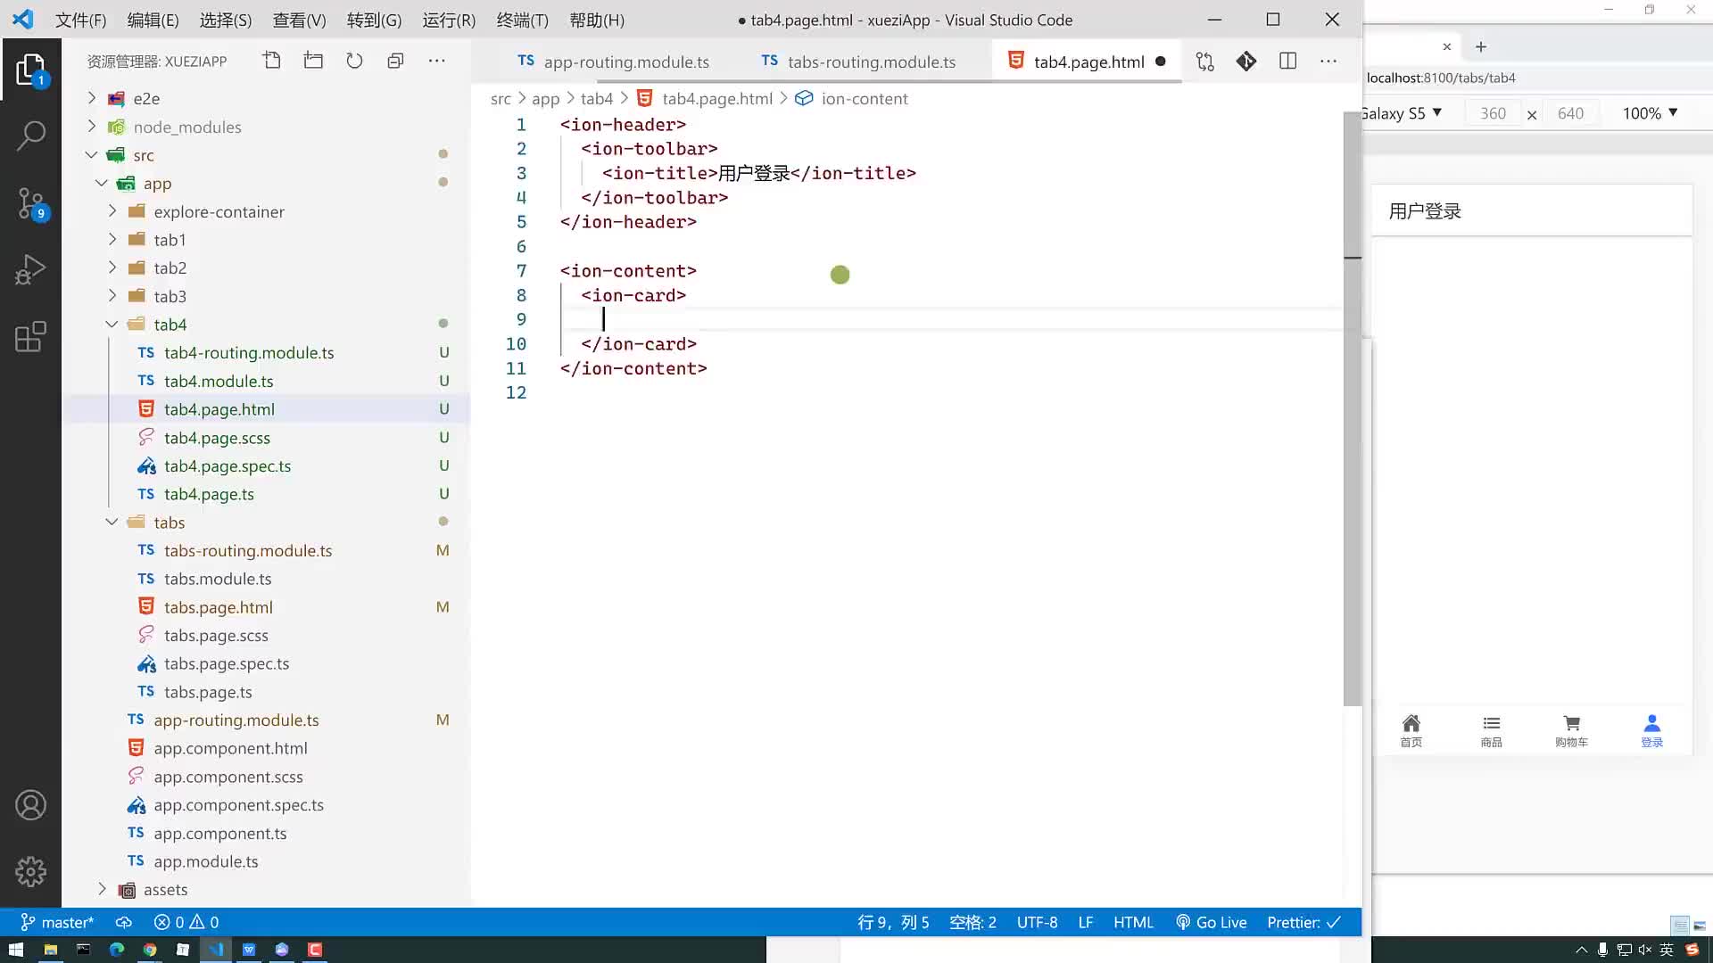
Task: Open the 选择(S) menu
Action: [225, 20]
